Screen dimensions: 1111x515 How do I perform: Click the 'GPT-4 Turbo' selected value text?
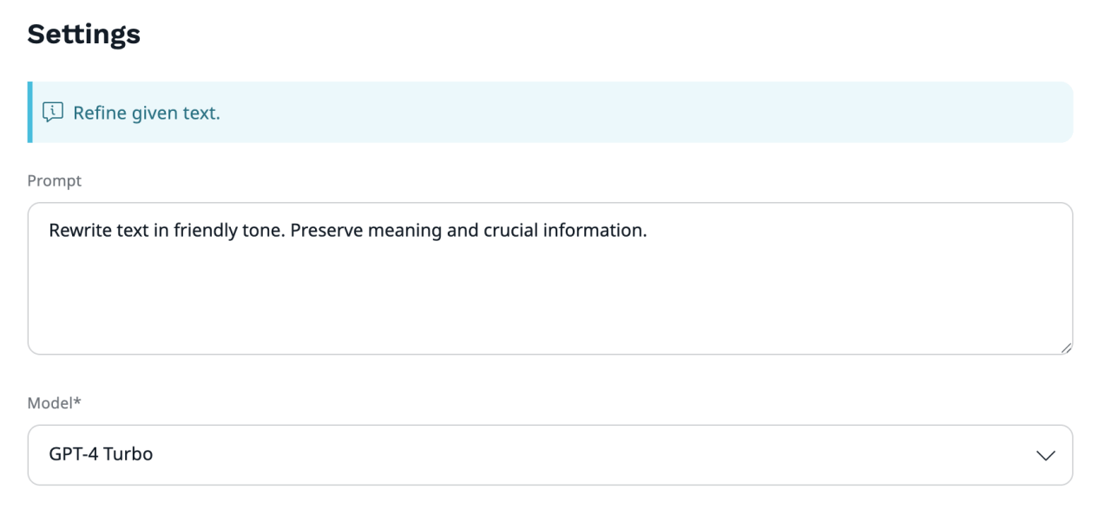pyautogui.click(x=101, y=453)
